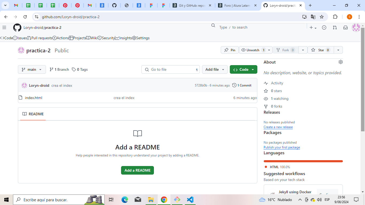Expand the Star lists dropdown arrow
This screenshot has width=365, height=205.
338,50
